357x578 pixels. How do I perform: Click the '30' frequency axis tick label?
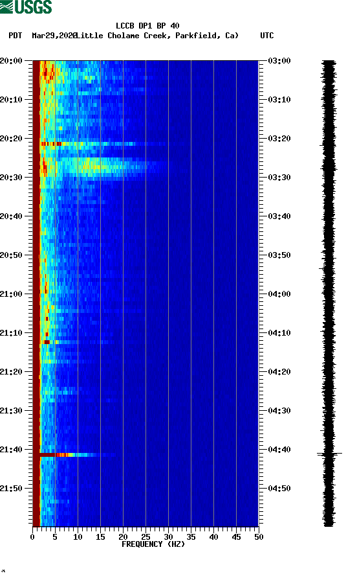pos(168,537)
